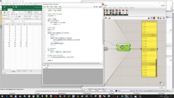Click the orange sphere shaded-preview icon
The width and height of the screenshot is (174, 98).
pyautogui.click(x=160, y=18)
